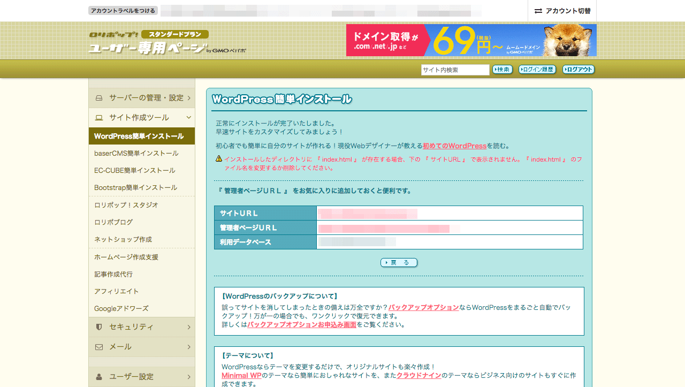685x387 pixels.
Task: Click the Lolipop user page logo
Action: pos(167,43)
